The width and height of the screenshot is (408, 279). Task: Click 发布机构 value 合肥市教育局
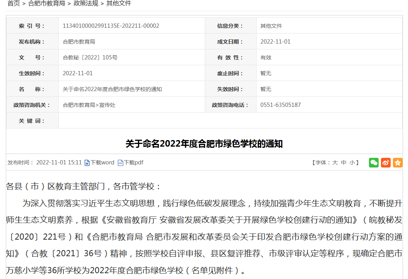(79, 42)
